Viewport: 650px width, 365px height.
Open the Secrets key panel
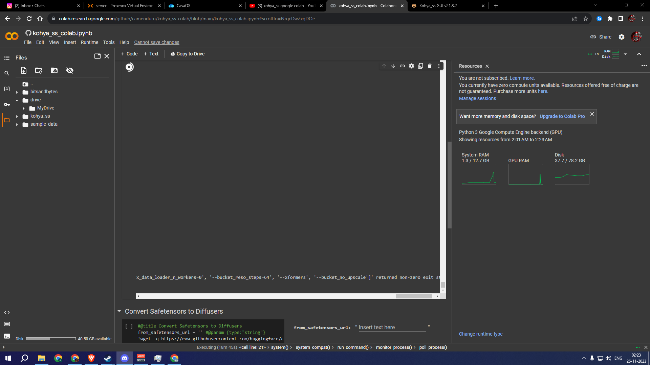click(x=7, y=104)
